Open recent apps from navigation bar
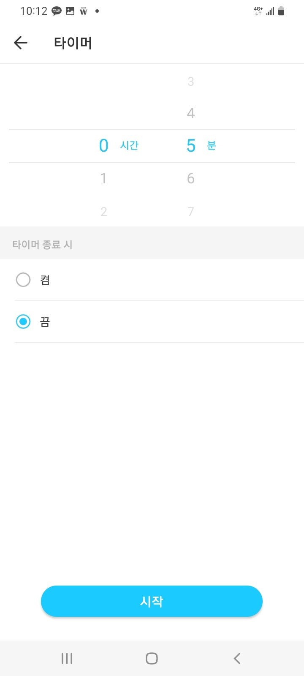The height and width of the screenshot is (676, 304). click(67, 658)
